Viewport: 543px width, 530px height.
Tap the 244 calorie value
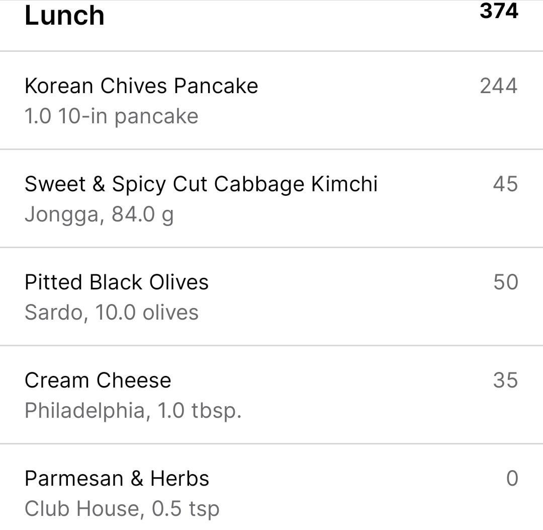click(498, 86)
